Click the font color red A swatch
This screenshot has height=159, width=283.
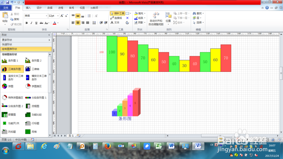pos(55,23)
